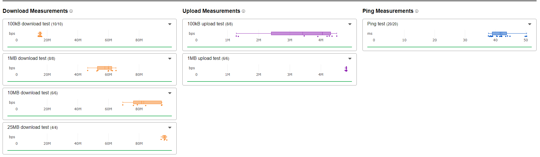Click info icon next to Download Measurements
This screenshot has width=540, height=157.
(71, 11)
